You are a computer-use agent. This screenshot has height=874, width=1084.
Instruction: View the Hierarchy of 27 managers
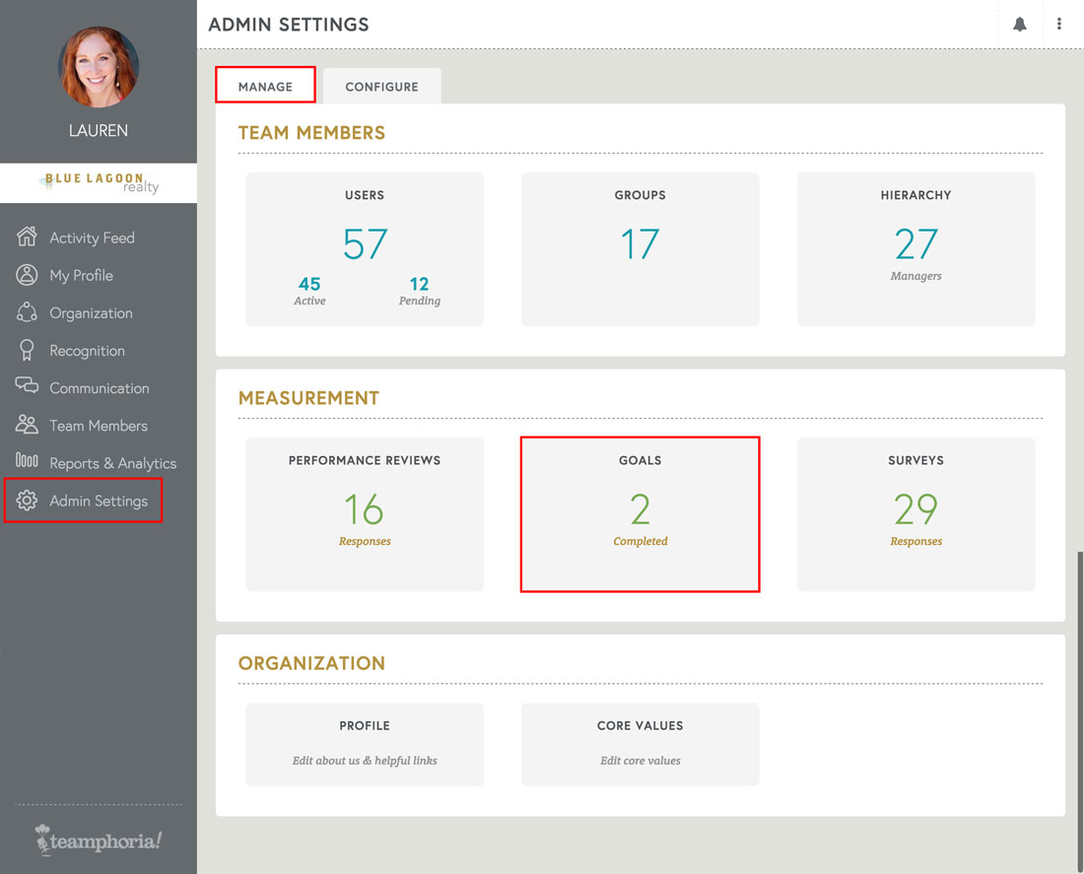915,248
